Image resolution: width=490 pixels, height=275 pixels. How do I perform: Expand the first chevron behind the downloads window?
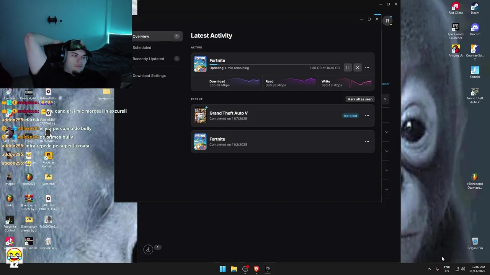coord(387,132)
